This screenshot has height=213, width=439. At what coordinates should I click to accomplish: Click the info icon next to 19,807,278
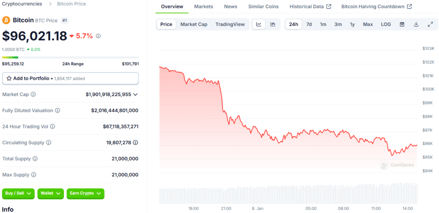tap(135, 143)
